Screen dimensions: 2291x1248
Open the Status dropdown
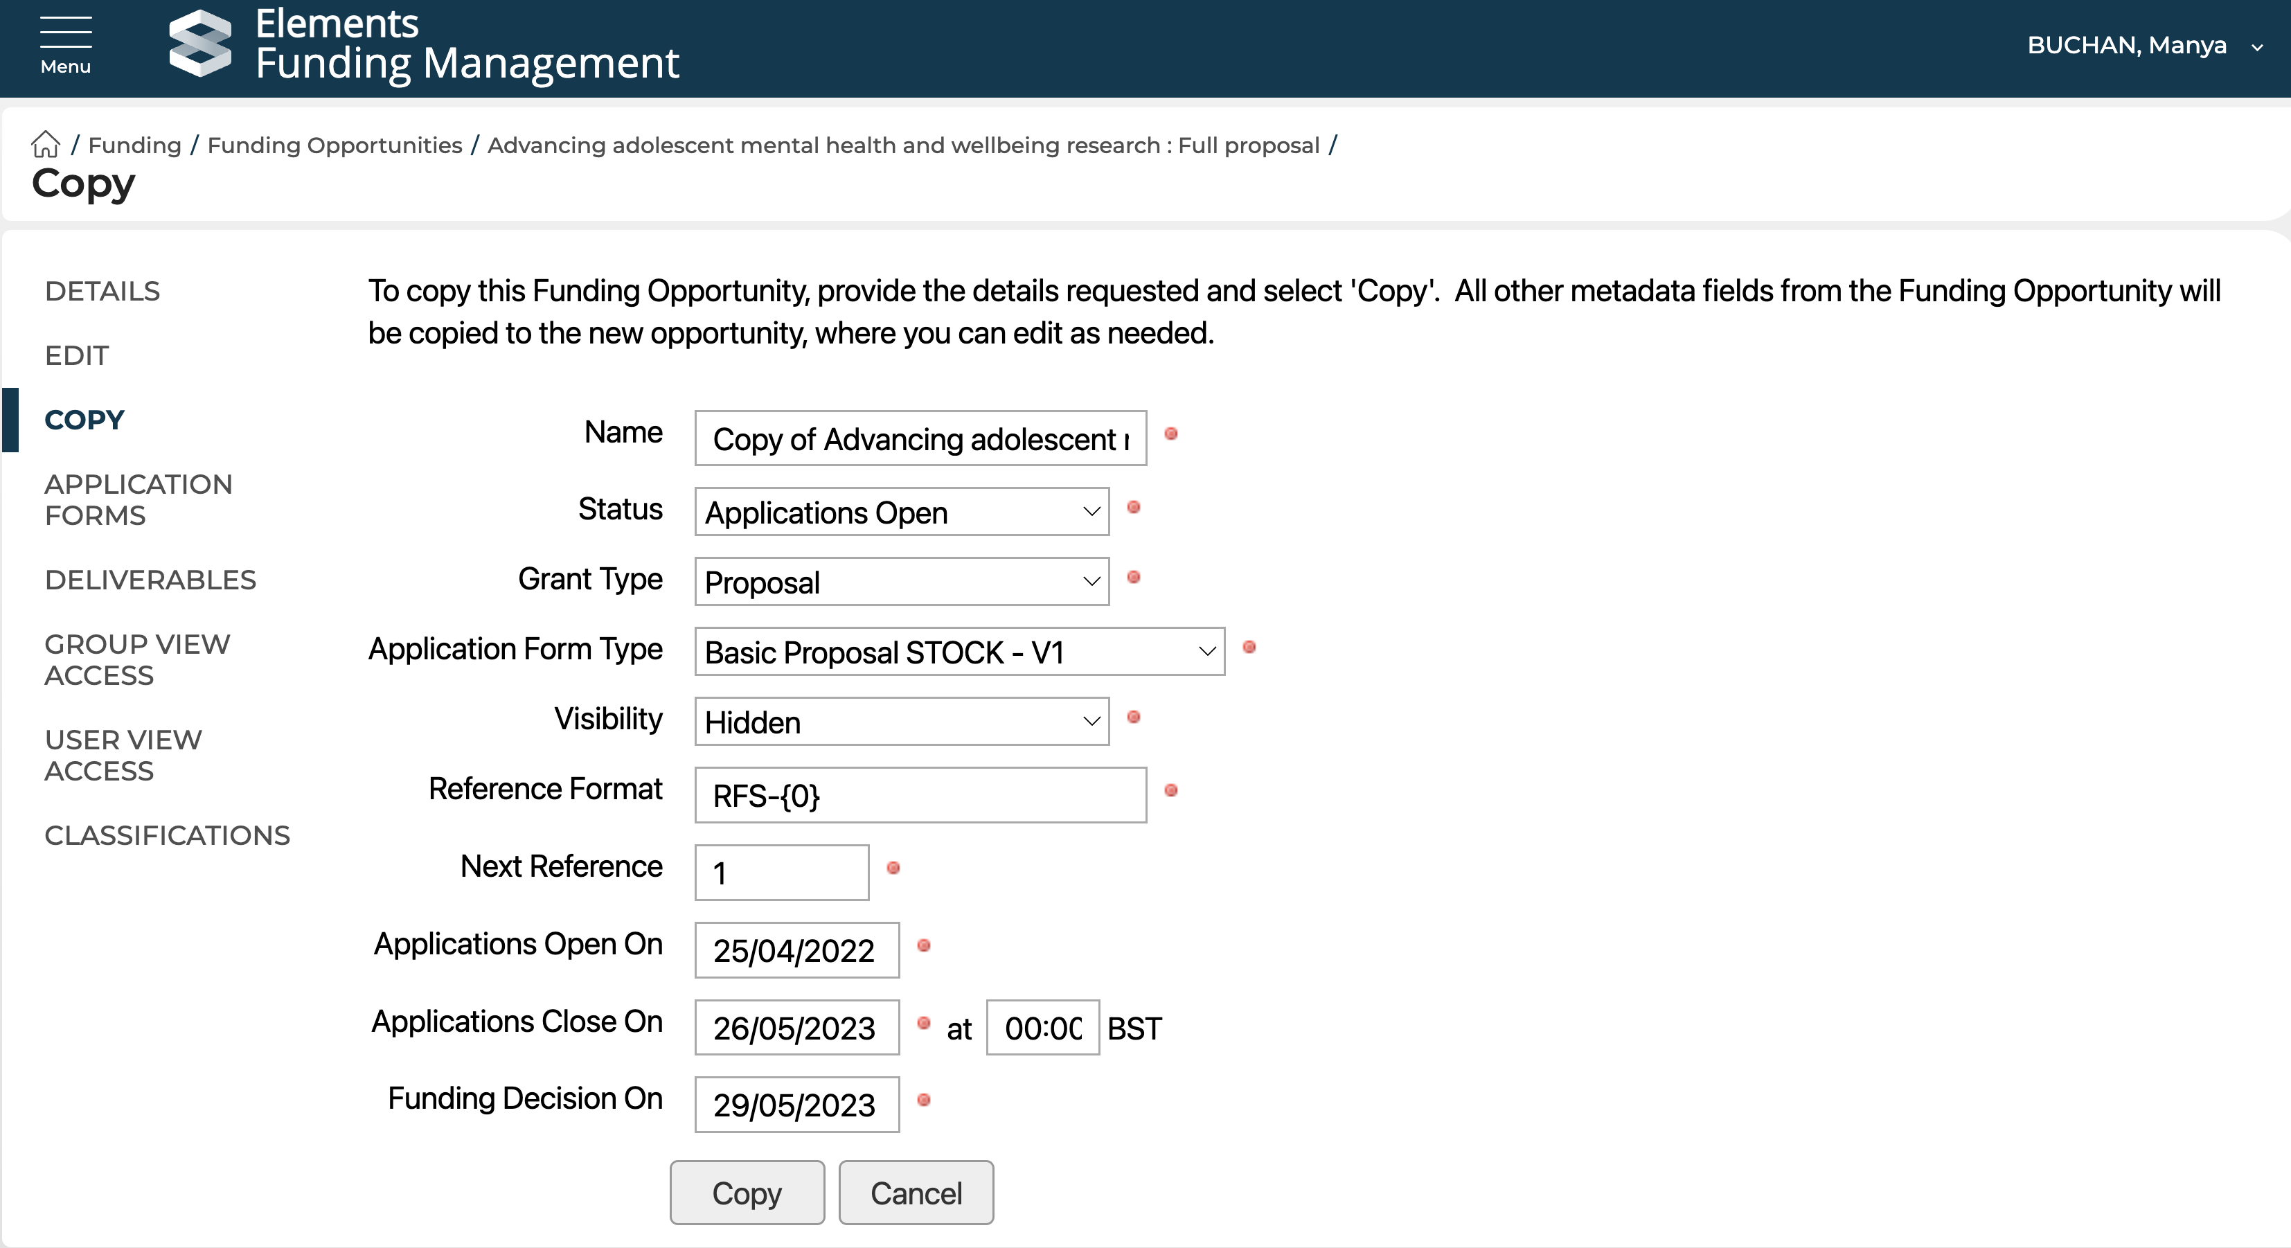901,512
